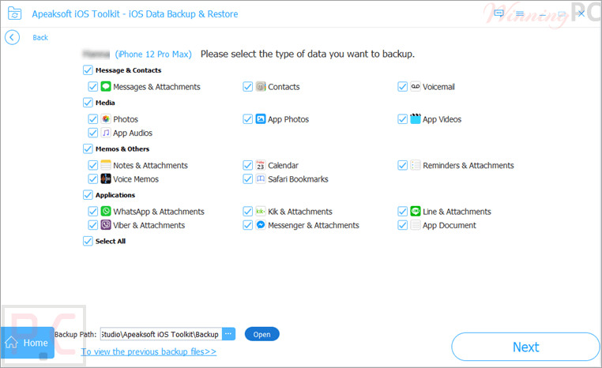This screenshot has height=368, width=602.
Task: Uncheck Viber & Attachments checkbox
Action: click(92, 225)
